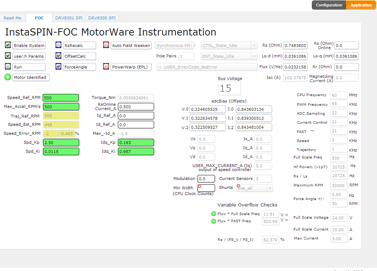The image size is (377, 271).
Task: Click the V.2 adcBias offset field
Action: (208, 127)
